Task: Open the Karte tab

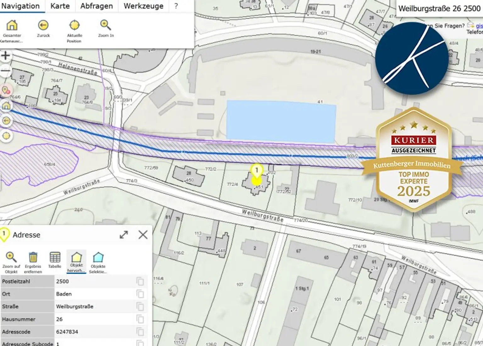Action: click(x=60, y=6)
